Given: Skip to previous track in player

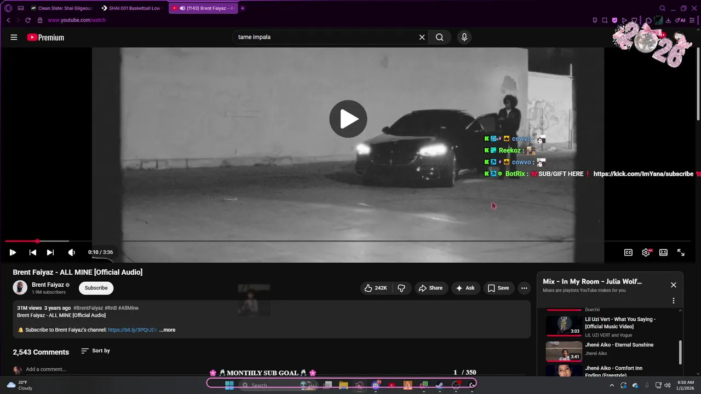Looking at the screenshot, I should (33, 252).
